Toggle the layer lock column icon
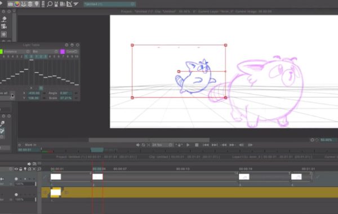Viewport: 338px width, 214px height. pos(21,169)
